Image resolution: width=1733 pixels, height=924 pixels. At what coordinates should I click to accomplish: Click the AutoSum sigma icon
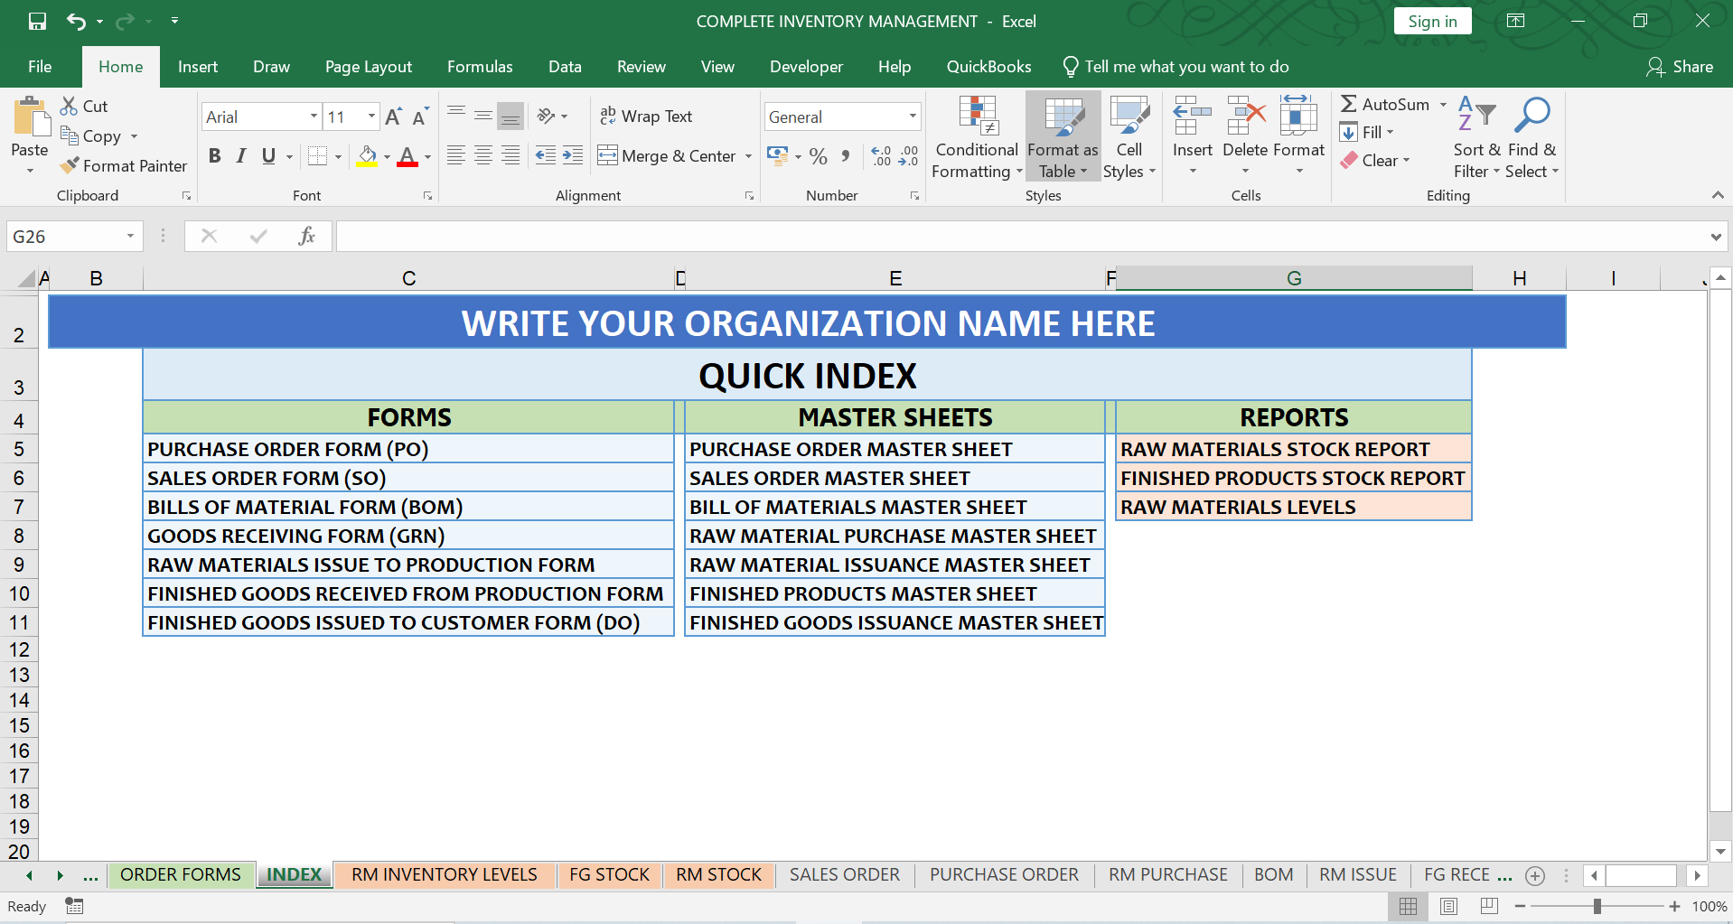pos(1348,104)
